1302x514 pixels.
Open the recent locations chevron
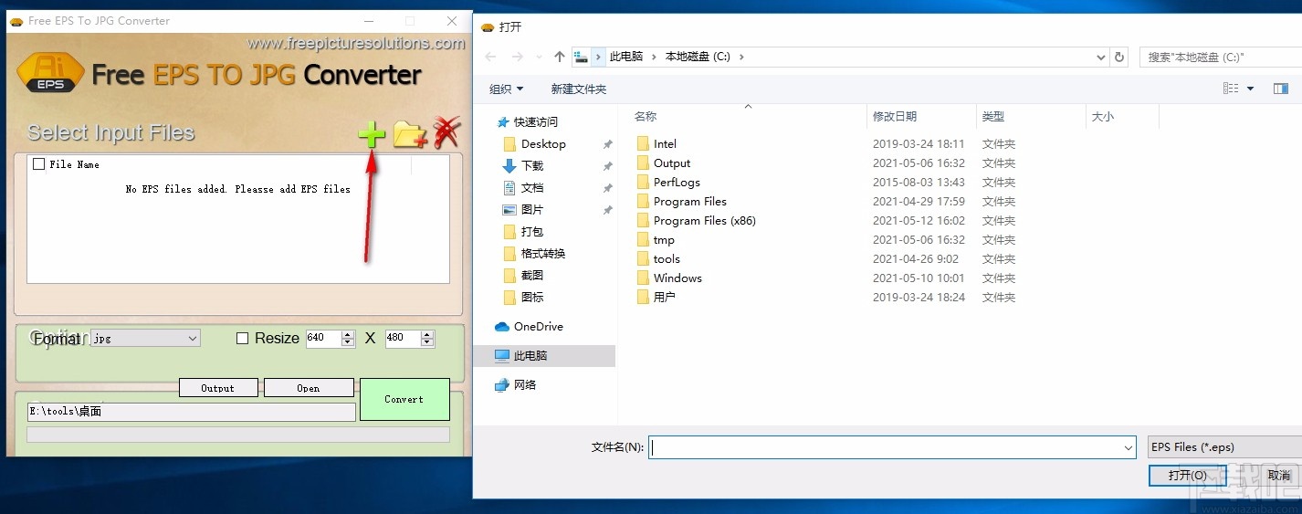[x=540, y=57]
